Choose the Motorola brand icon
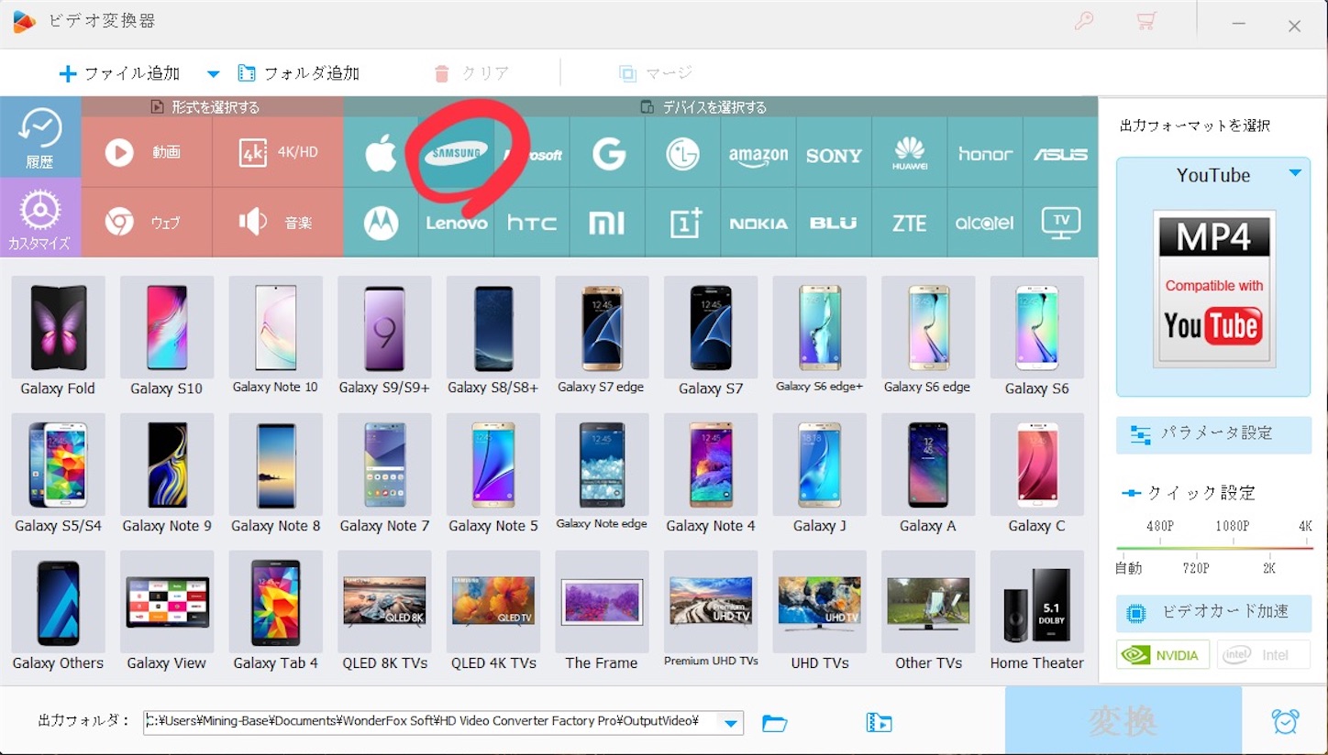1328x755 pixels. pos(381,223)
